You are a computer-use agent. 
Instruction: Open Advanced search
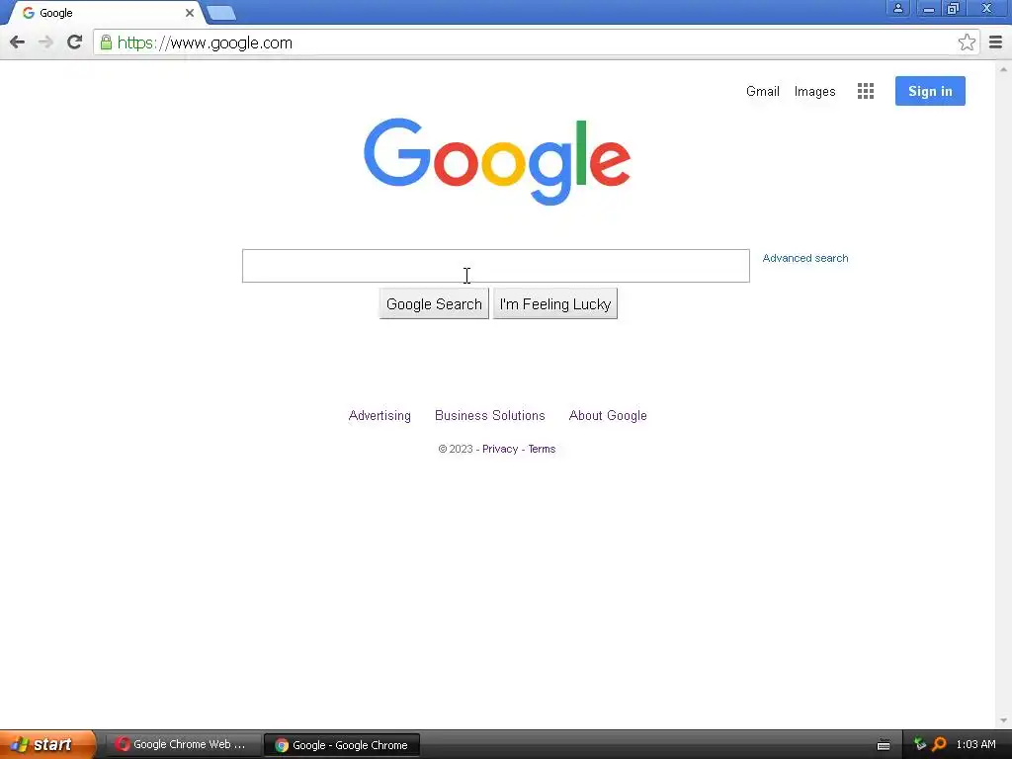point(804,258)
